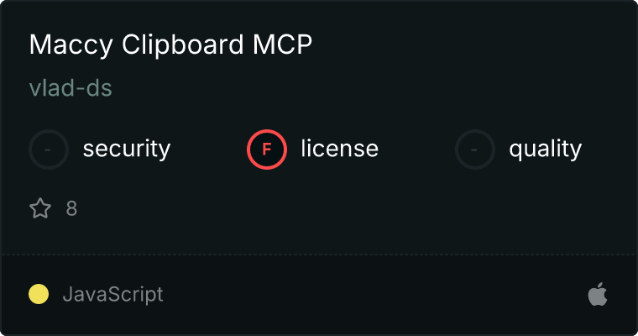
Task: Click the security score dash badge
Action: click(x=49, y=150)
